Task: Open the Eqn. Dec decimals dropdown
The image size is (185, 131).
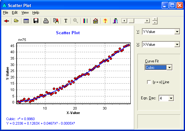Action: (x=171, y=98)
